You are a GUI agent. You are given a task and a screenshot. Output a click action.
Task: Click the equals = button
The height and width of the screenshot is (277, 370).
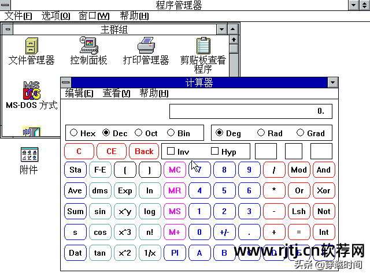tap(299, 232)
